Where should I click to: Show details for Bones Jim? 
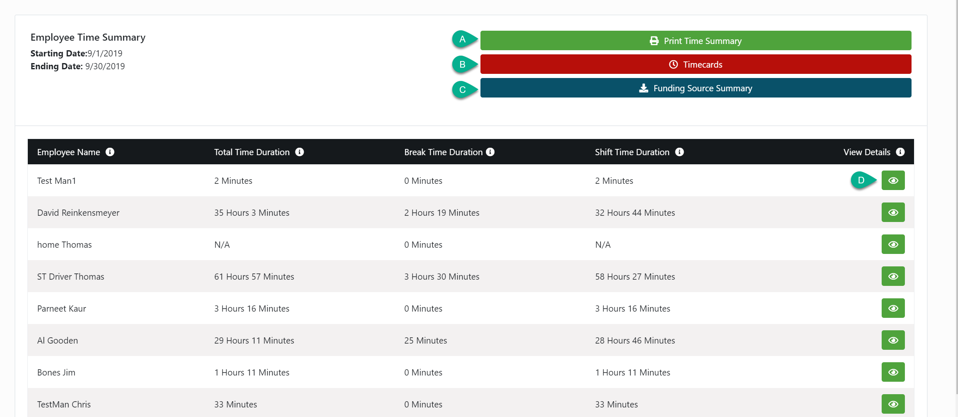[893, 372]
